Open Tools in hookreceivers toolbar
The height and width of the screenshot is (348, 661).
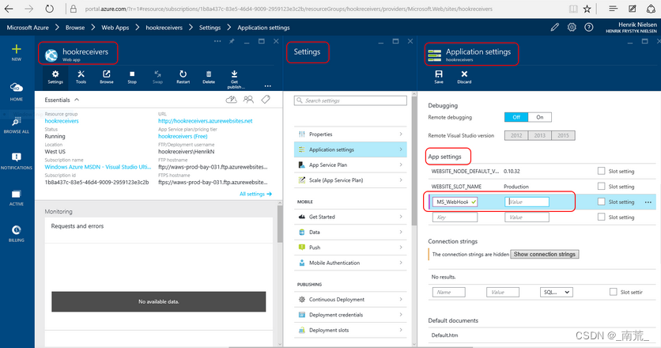pos(81,78)
